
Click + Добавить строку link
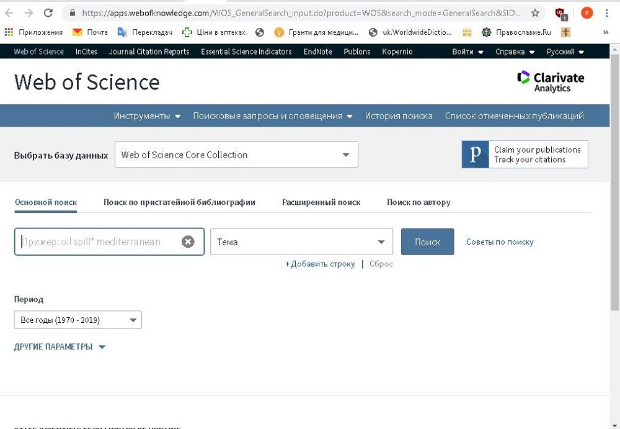click(x=321, y=264)
